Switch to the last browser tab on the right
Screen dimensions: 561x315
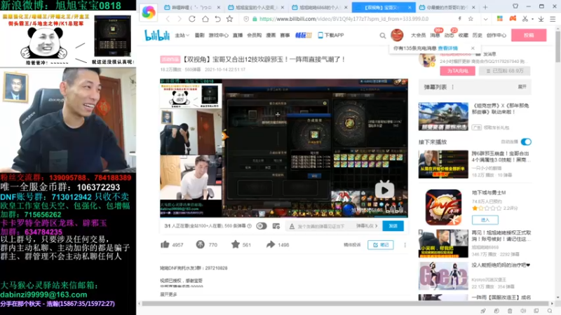(x=447, y=7)
